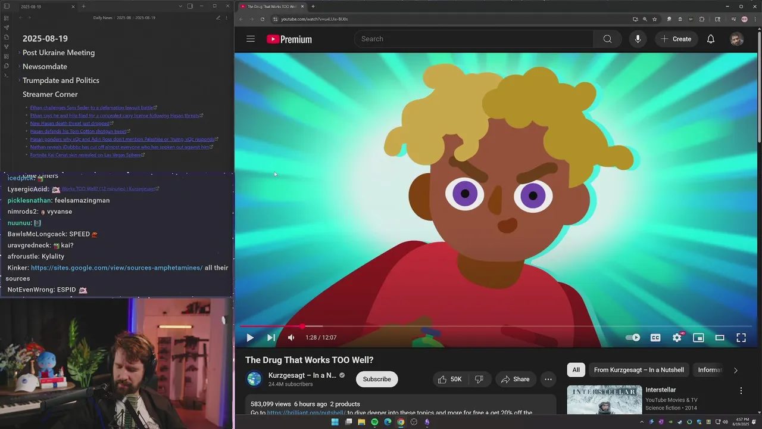Mute the video volume
Screen dimensions: 762x429
point(291,338)
